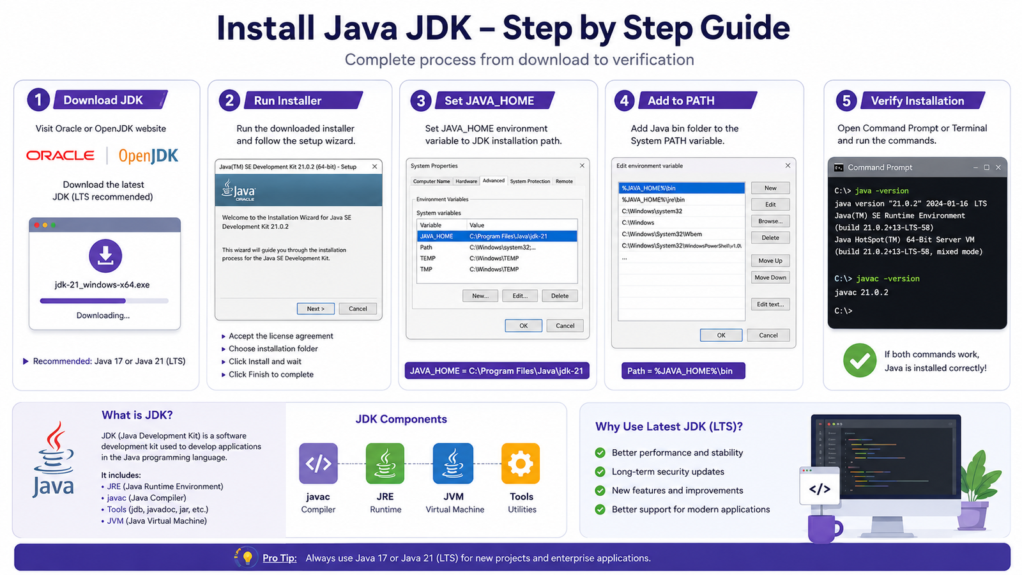Click the purple download arrow icon
The image size is (1022, 575).
(x=105, y=256)
